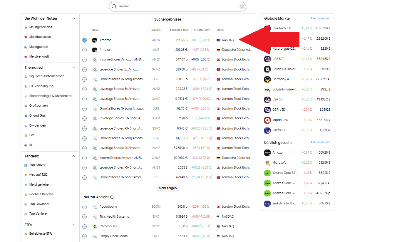
Task: Click the Höchste Rendite icon
Action: (x=26, y=194)
